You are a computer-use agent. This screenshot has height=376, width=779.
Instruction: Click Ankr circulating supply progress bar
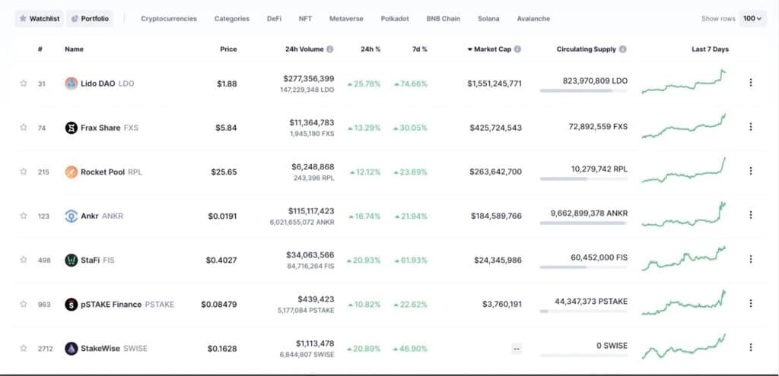click(x=583, y=223)
